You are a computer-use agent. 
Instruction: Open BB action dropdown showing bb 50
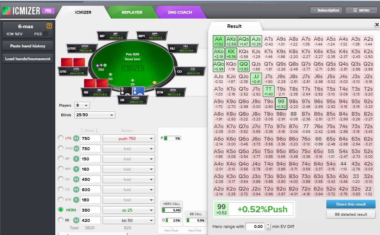(x=129, y=220)
